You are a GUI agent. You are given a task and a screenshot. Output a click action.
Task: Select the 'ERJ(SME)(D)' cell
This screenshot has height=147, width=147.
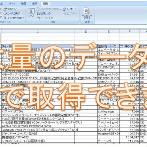pos(109,67)
